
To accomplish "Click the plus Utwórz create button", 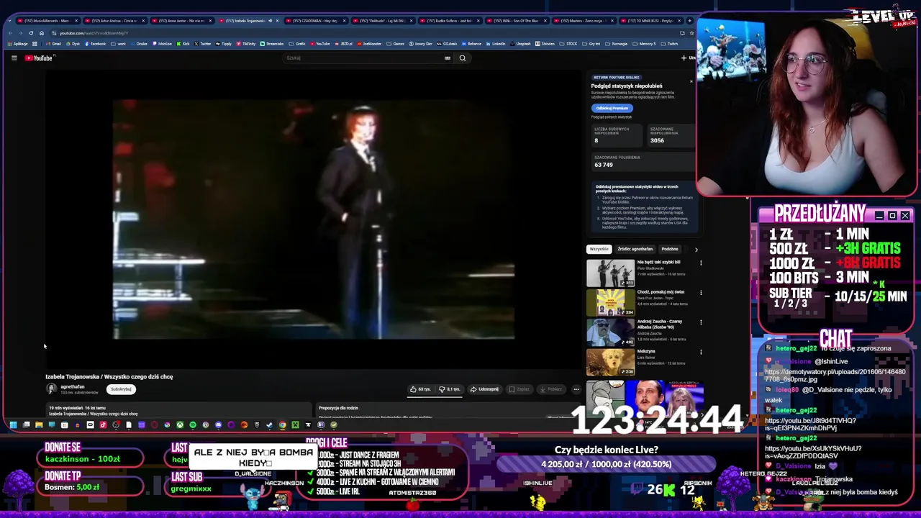I will (688, 58).
